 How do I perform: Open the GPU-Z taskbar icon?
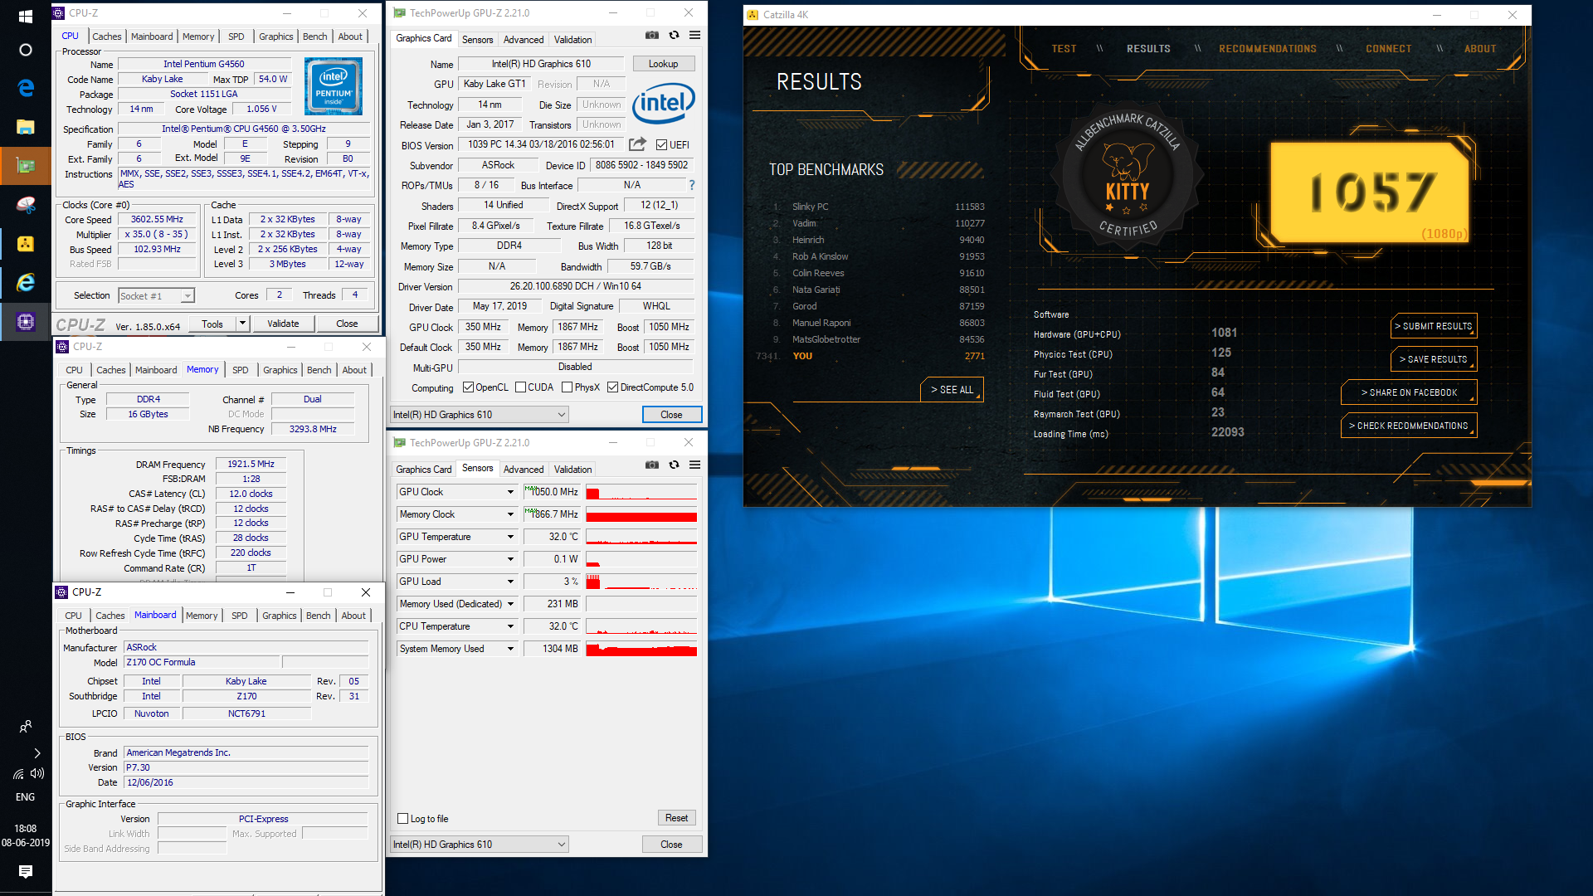click(x=26, y=166)
